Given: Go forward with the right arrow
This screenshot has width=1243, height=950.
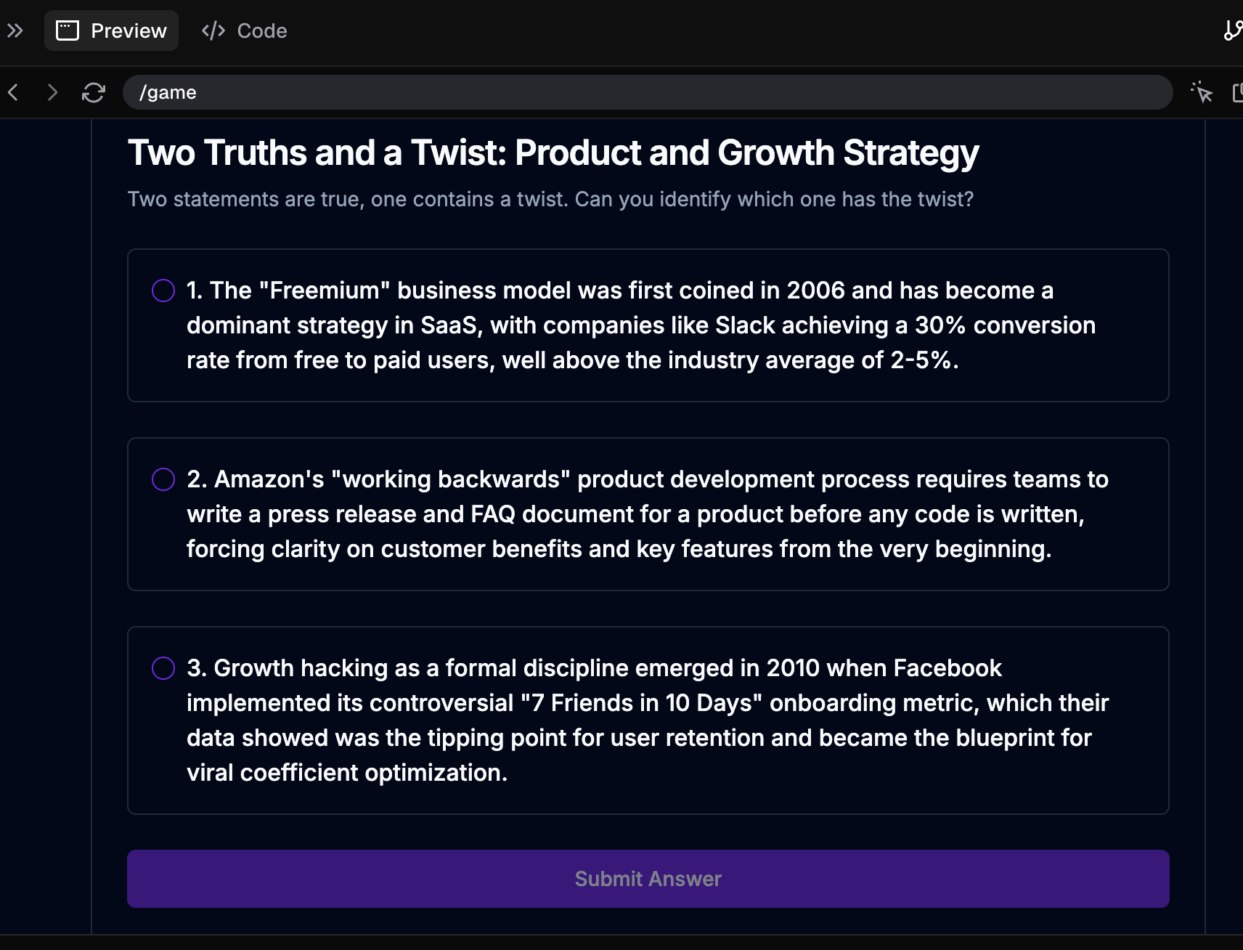Looking at the screenshot, I should (x=52, y=92).
